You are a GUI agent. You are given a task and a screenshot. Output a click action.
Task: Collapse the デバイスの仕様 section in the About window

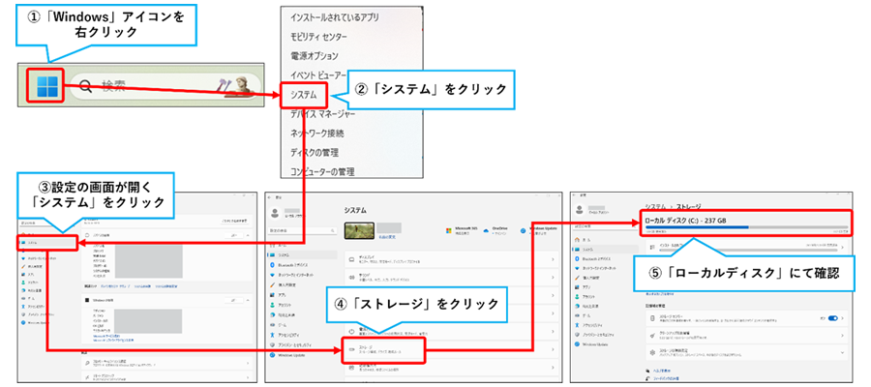click(247, 236)
